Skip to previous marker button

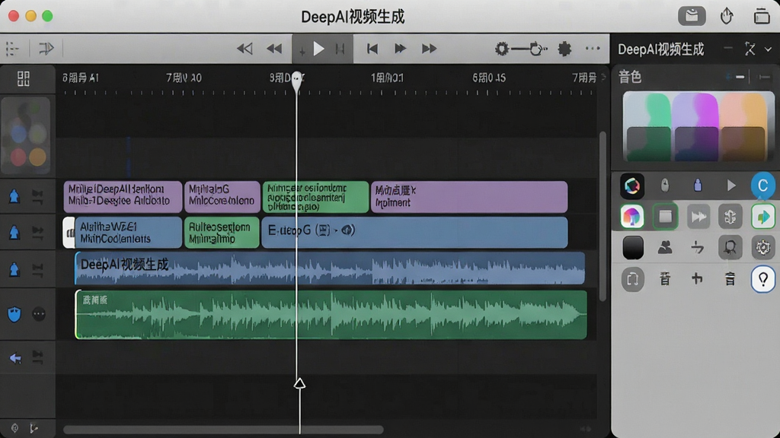click(x=372, y=49)
